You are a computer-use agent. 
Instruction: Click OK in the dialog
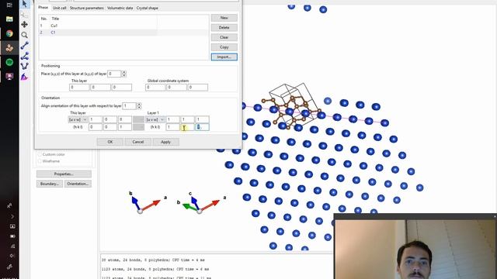click(x=110, y=142)
